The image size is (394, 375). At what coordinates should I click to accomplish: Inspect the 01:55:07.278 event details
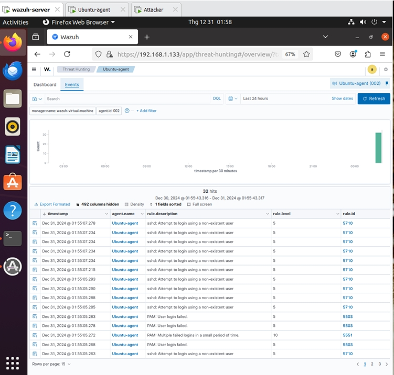(35, 223)
